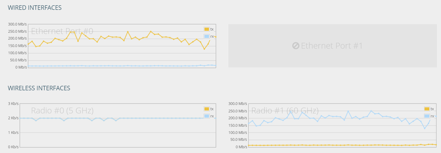The image size is (441, 153).
Task: Click the "tx" legend label on Radio #1 chart
Action: [x=432, y=109]
